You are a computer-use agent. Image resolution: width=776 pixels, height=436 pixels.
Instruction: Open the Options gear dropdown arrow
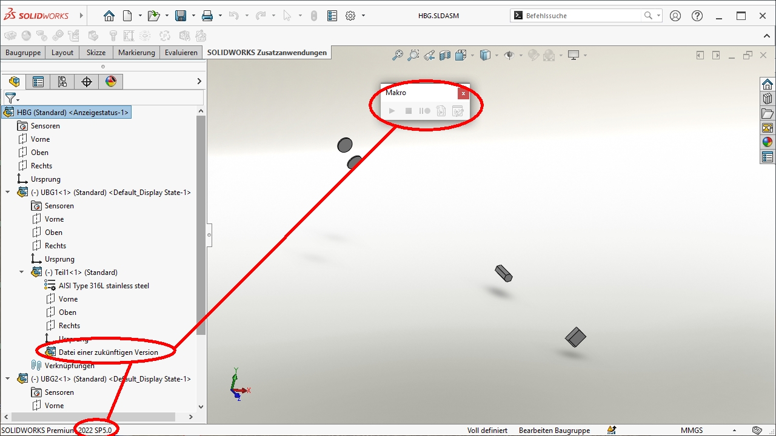tap(363, 16)
